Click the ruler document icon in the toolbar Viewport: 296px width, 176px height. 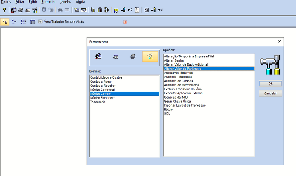[137, 10]
